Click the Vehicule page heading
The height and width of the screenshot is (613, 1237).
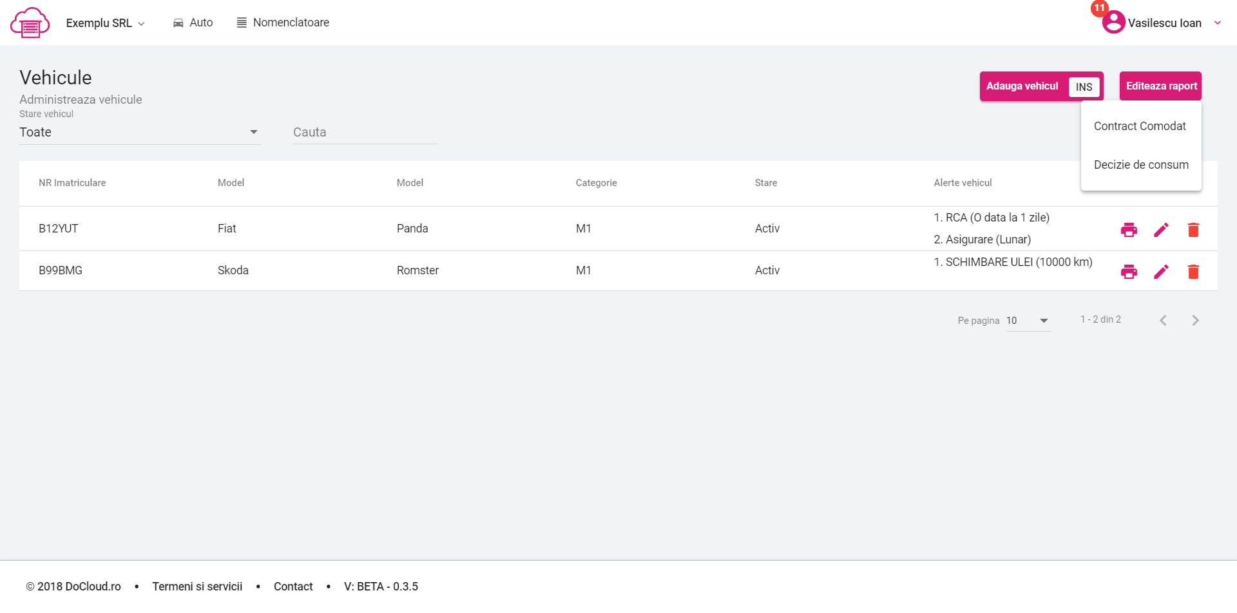55,78
